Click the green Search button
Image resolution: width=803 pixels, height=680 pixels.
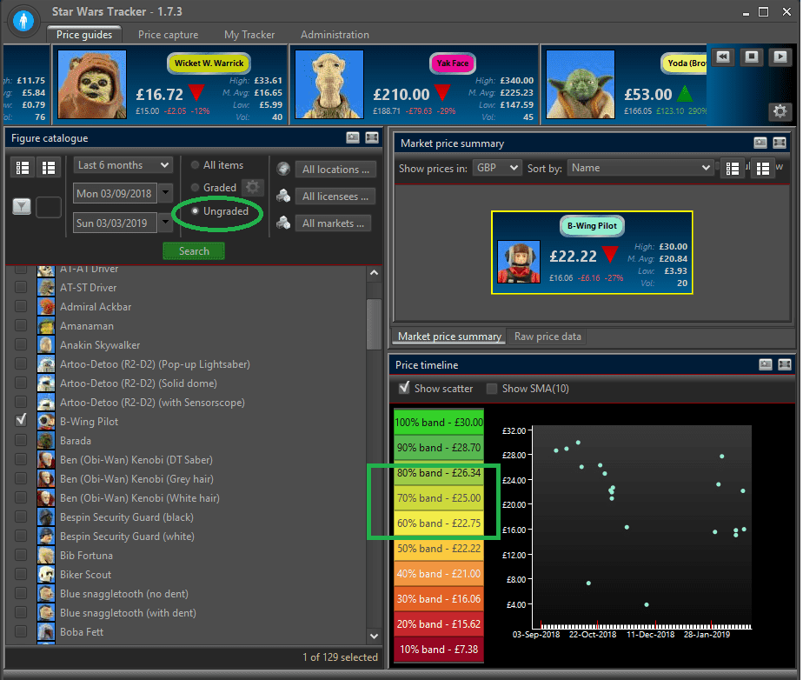pos(194,251)
